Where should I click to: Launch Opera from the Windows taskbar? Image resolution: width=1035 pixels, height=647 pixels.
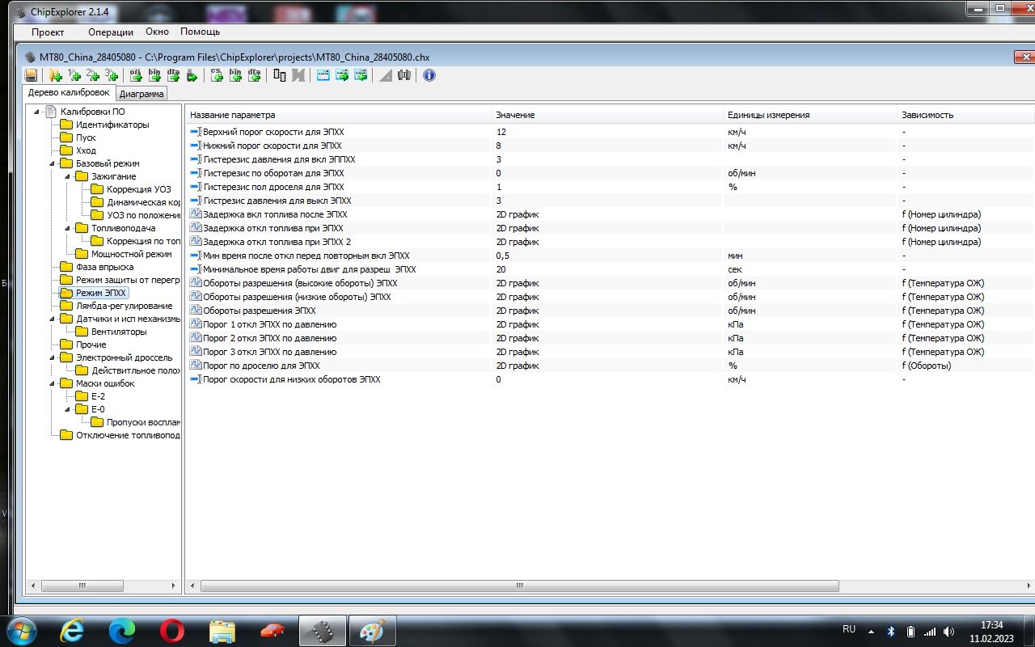171,630
